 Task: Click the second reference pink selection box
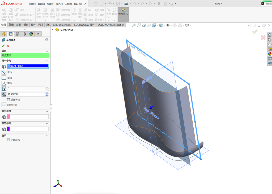[28, 117]
